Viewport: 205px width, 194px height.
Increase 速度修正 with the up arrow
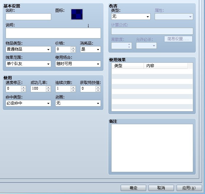[x=23, y=87]
